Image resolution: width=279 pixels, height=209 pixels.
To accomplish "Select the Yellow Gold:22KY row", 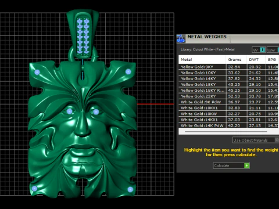I will tap(228, 96).
